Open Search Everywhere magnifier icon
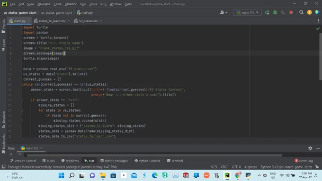This screenshot has height=181, width=322. coord(301,12)
